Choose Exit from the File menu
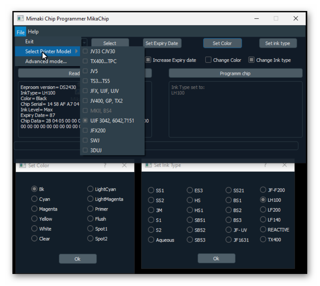320x286 pixels. point(48,41)
